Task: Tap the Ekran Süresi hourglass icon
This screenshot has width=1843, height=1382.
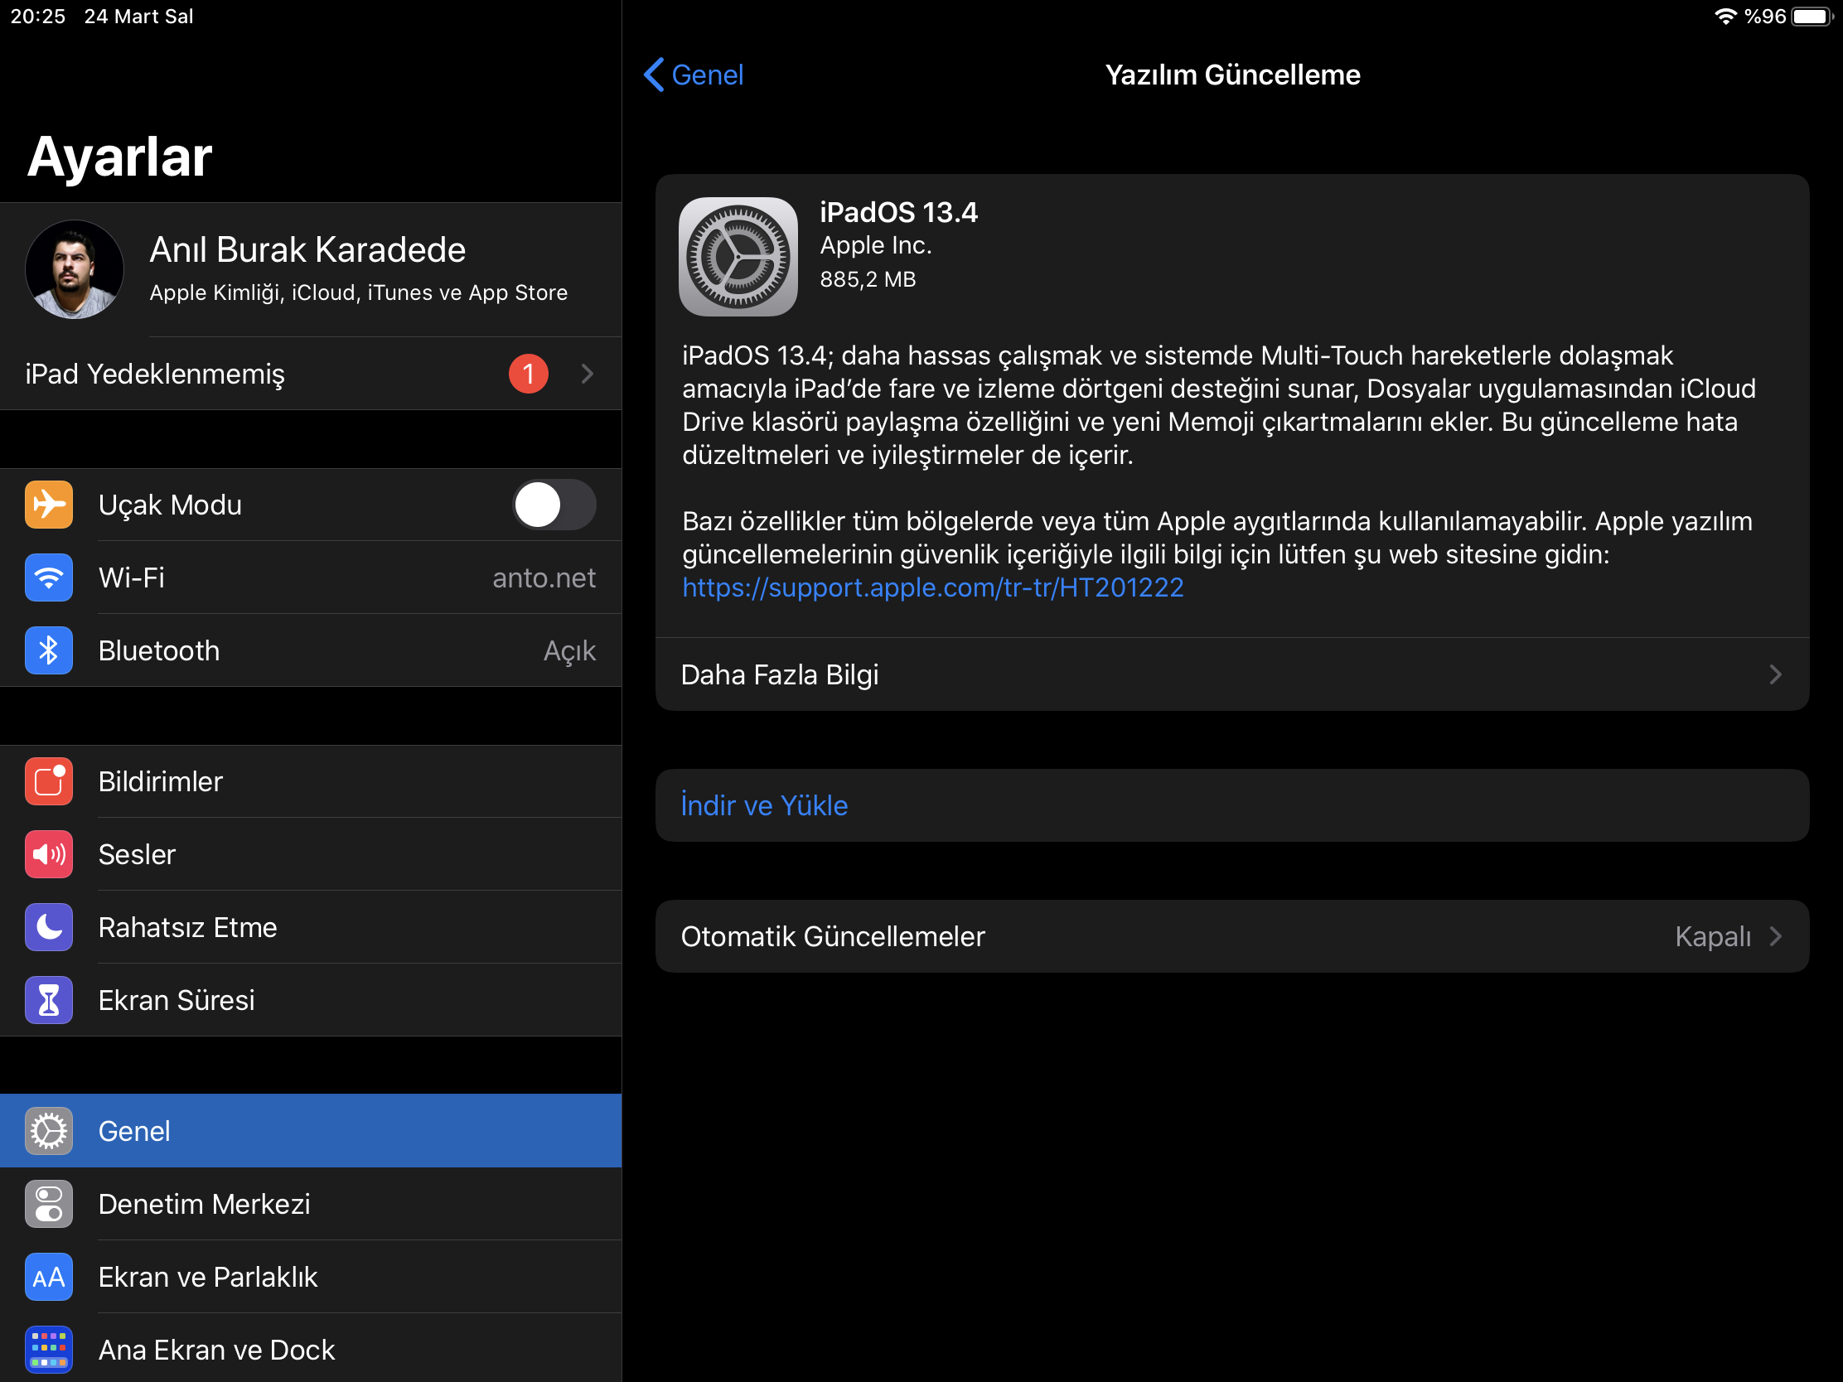Action: click(x=48, y=1000)
